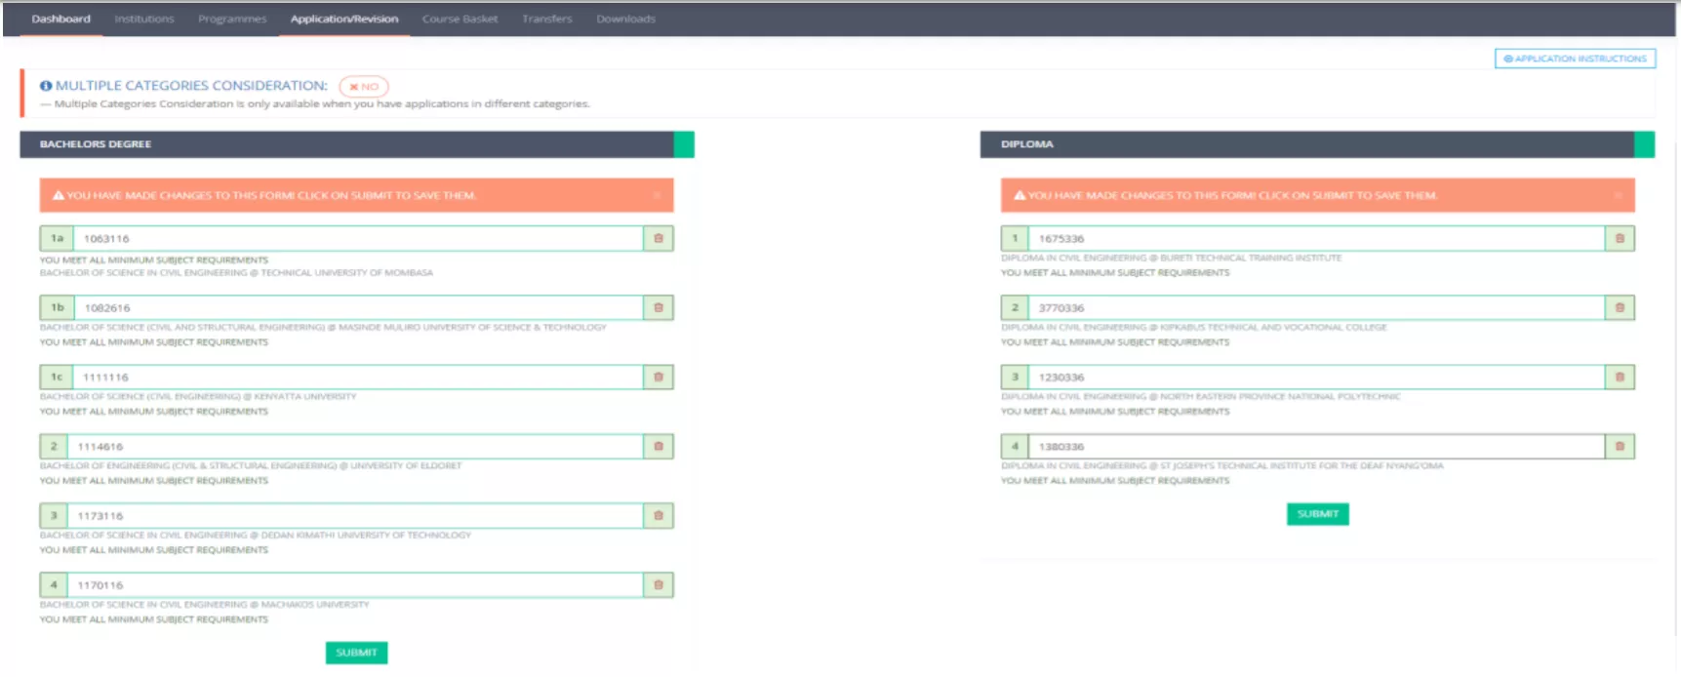Image resolution: width=1681 pixels, height=677 pixels.
Task: Remove Diploma choice 1 with trash icon
Action: click(1620, 238)
